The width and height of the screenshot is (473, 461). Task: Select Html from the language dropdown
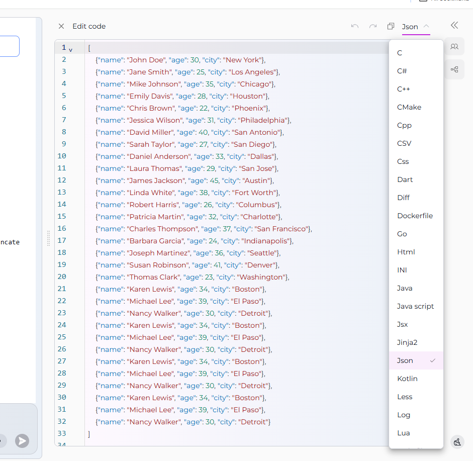point(406,252)
